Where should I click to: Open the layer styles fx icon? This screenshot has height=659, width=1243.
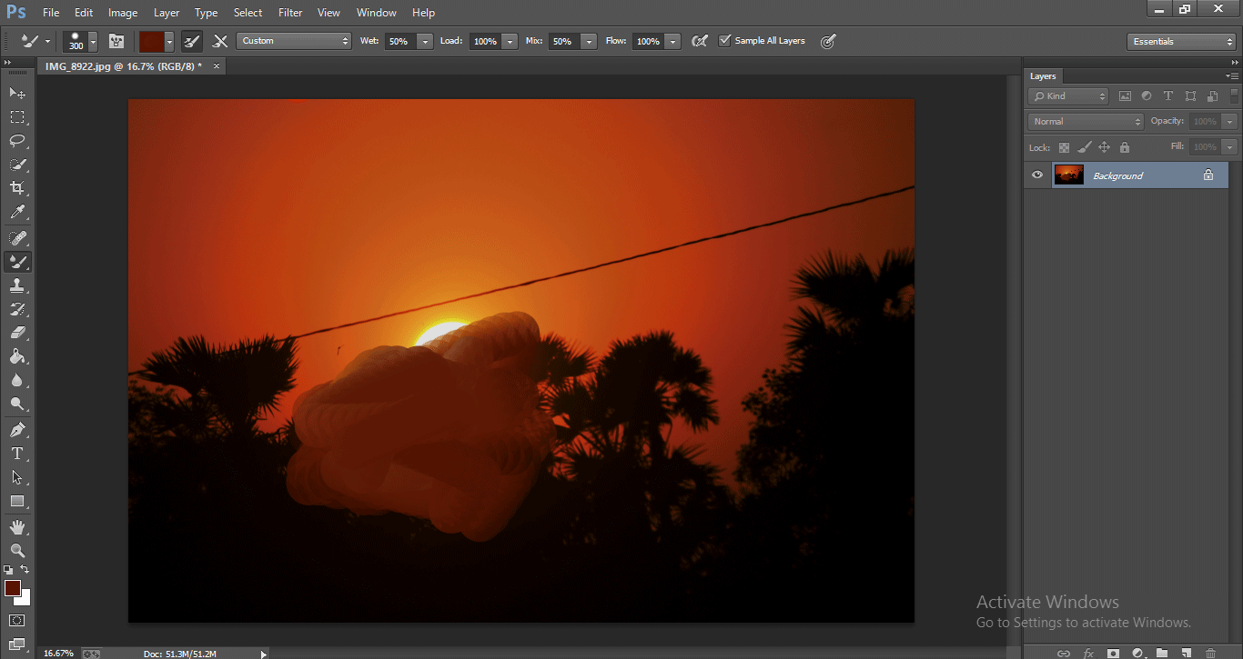pos(1088,653)
